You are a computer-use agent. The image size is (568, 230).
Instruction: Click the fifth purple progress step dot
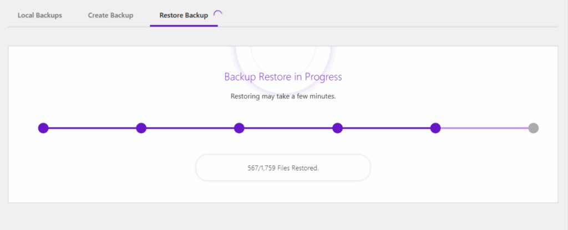[435, 128]
